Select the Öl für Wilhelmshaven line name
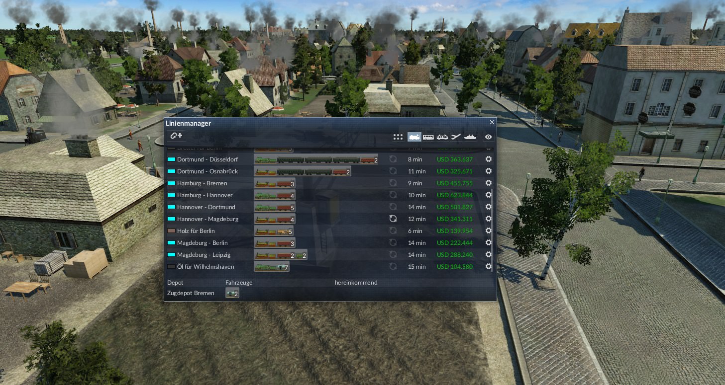The width and height of the screenshot is (725, 385). tap(206, 267)
